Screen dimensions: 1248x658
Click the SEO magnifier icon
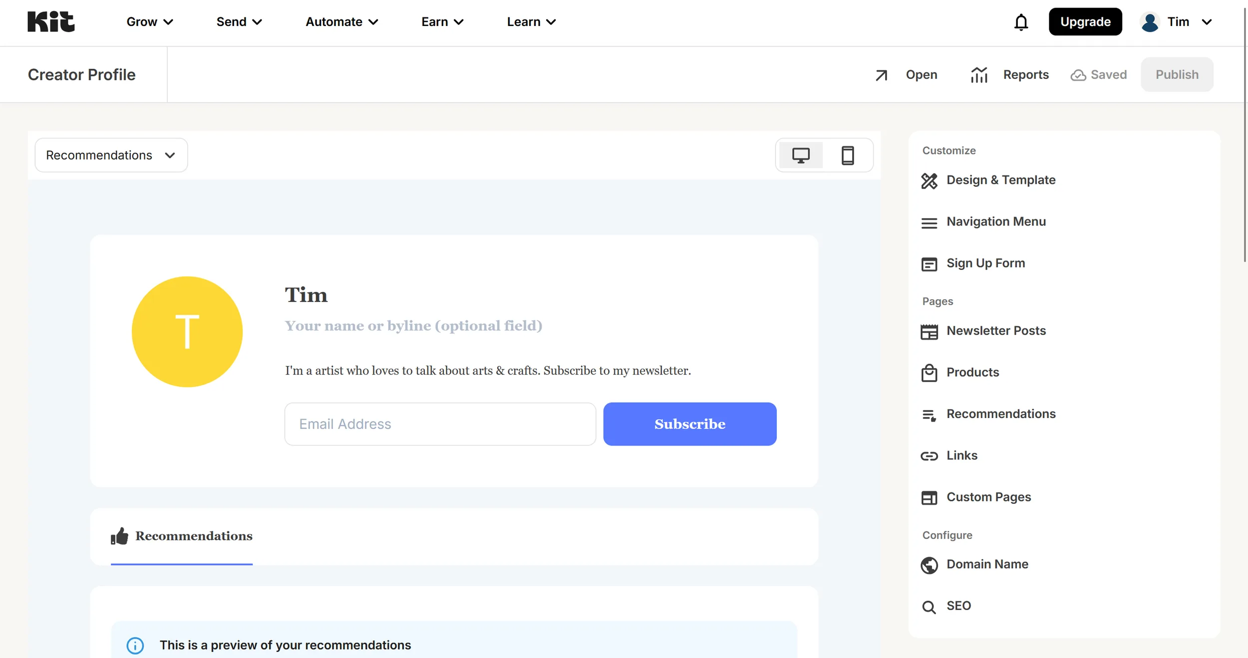[x=929, y=607]
